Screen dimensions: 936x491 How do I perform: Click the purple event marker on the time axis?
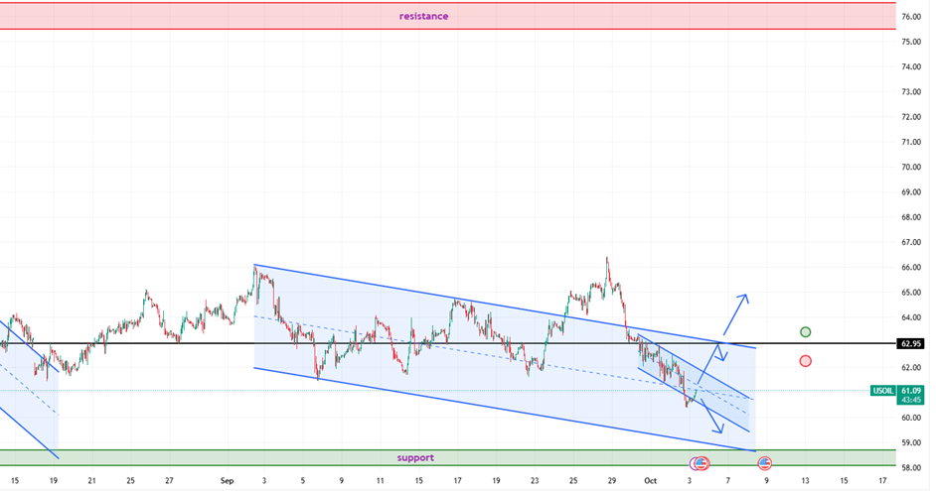click(x=696, y=463)
